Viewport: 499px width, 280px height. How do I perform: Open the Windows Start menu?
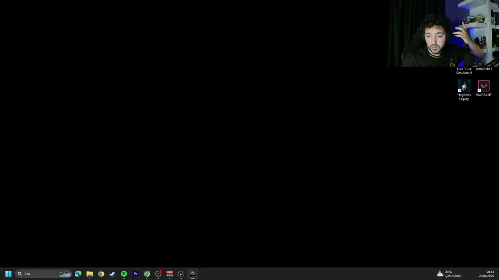[8, 274]
